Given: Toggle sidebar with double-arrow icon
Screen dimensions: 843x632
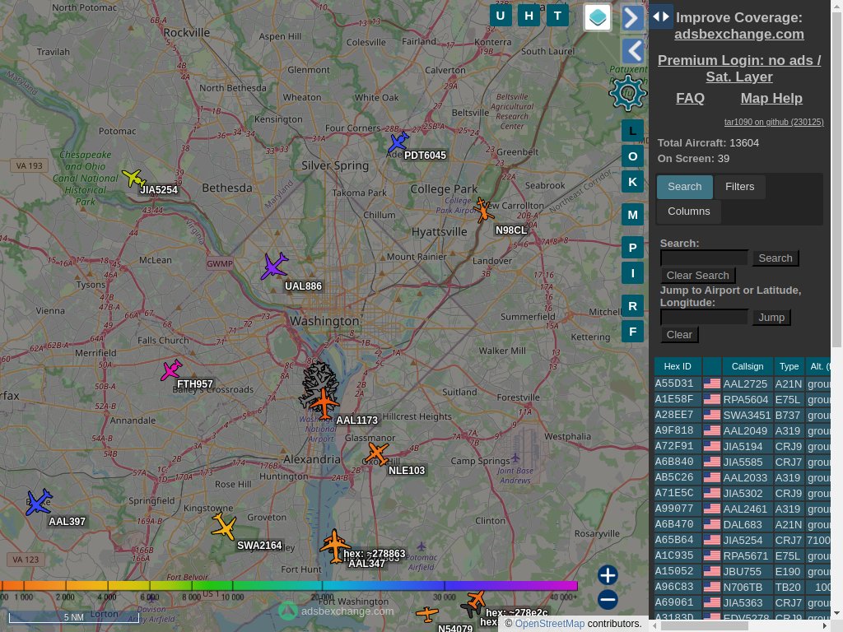Looking at the screenshot, I should click(661, 16).
